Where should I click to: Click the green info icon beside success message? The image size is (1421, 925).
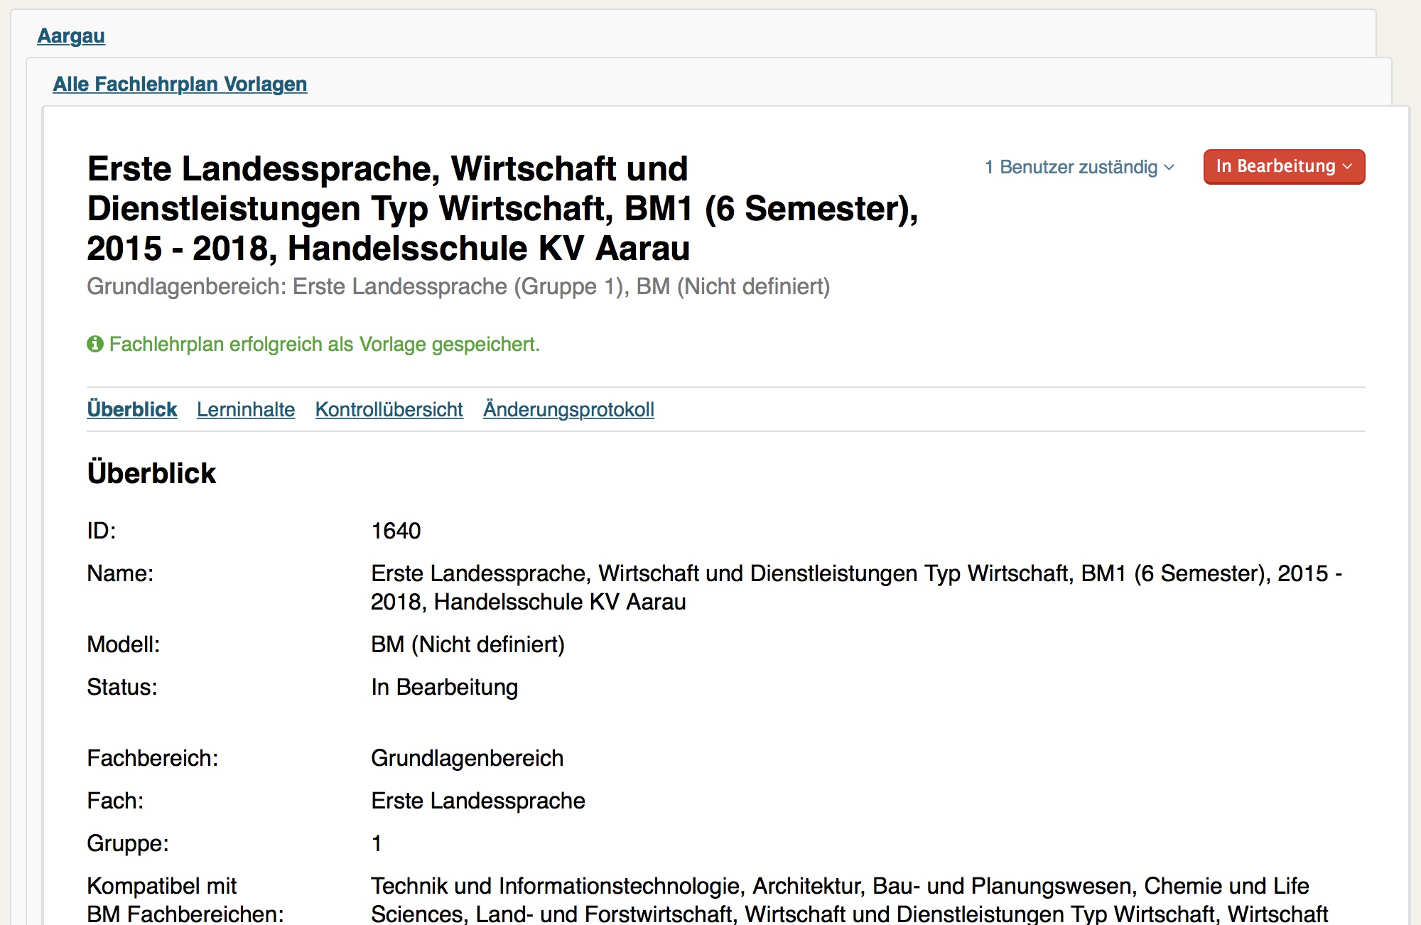(x=95, y=344)
